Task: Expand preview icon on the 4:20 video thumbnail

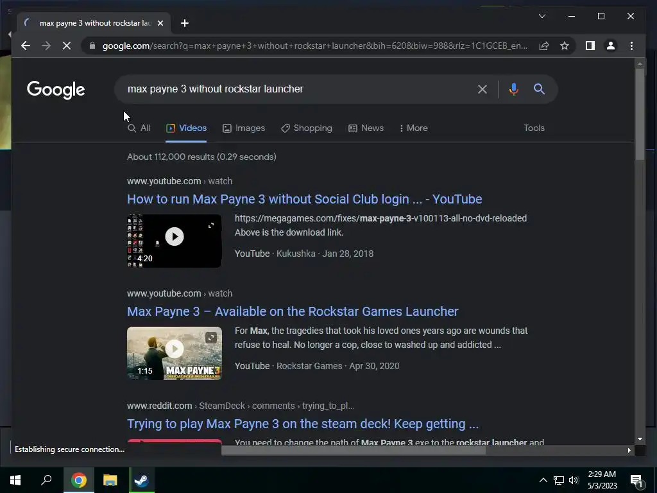Action: [x=211, y=225]
